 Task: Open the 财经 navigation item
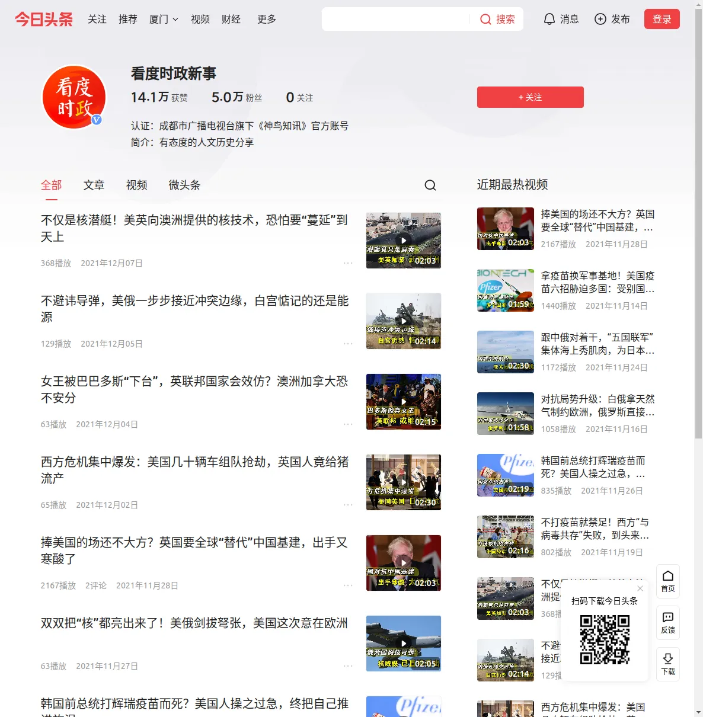pyautogui.click(x=231, y=20)
